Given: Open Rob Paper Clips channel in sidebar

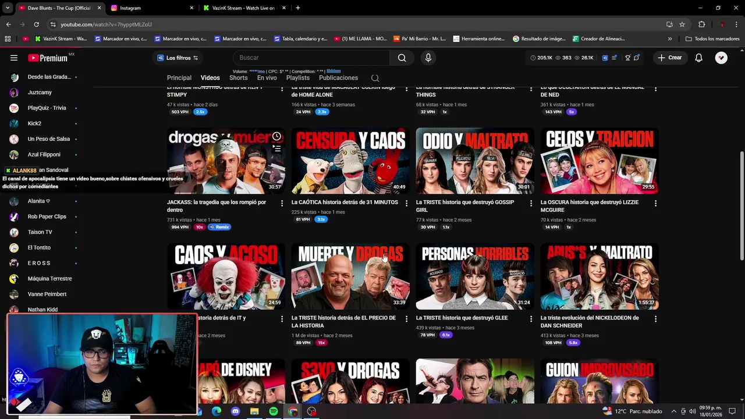Looking at the screenshot, I should 47,216.
